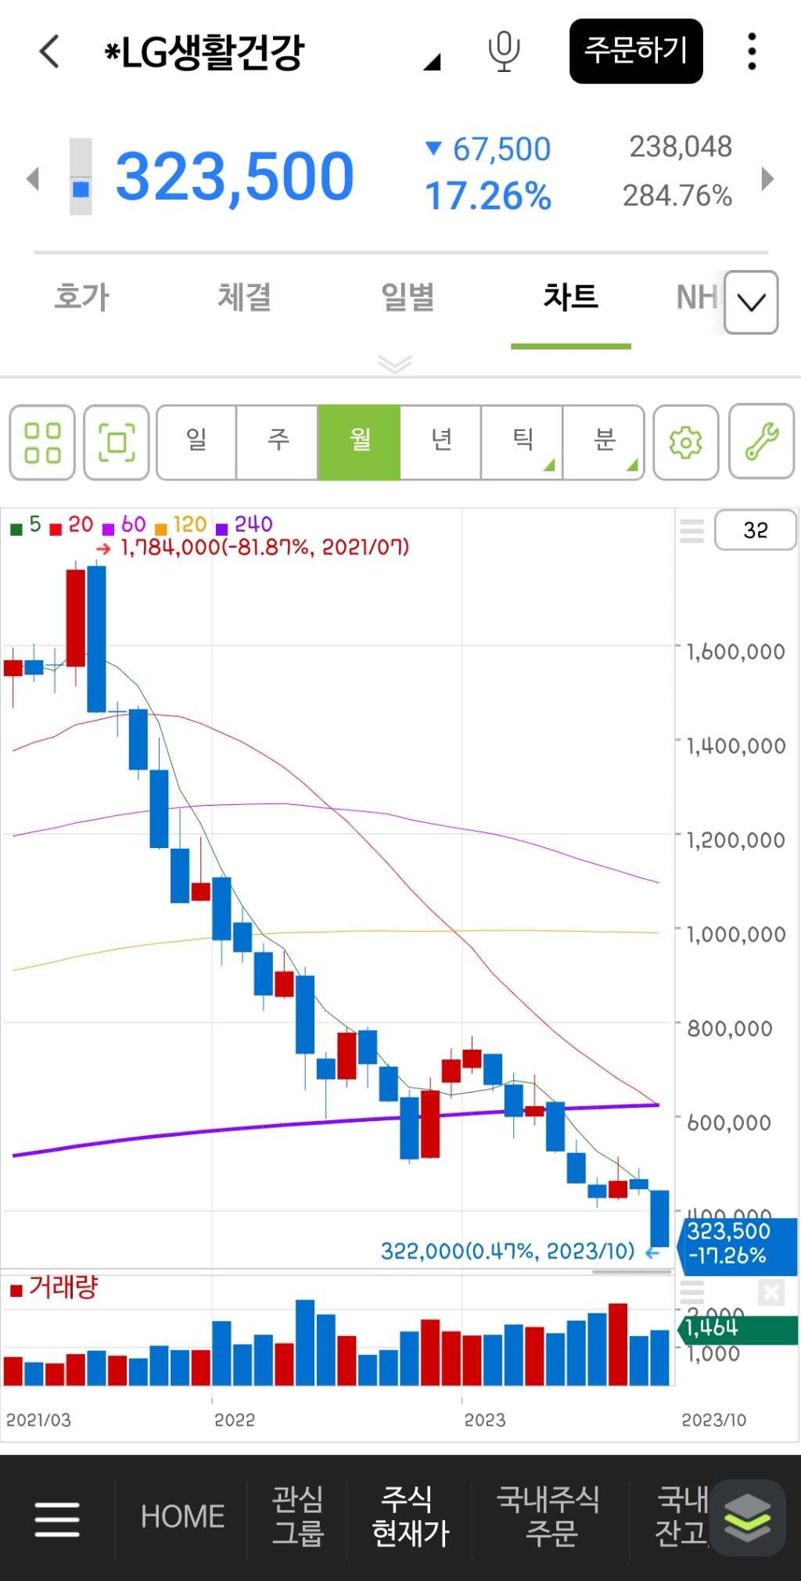Tap the green layers floating icon
The width and height of the screenshot is (801, 1581).
tap(747, 1518)
